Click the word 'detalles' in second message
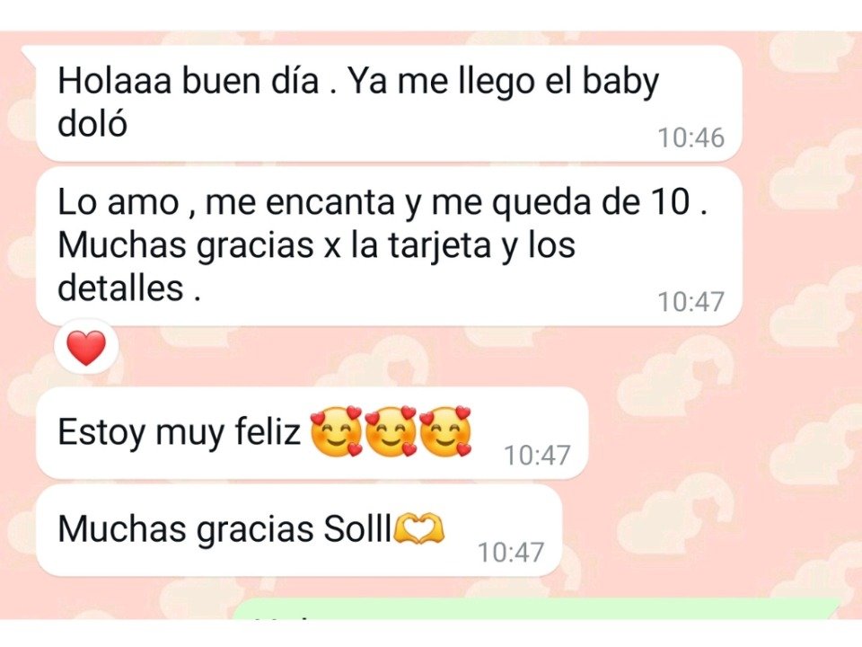This screenshot has height=647, width=862. click(120, 288)
